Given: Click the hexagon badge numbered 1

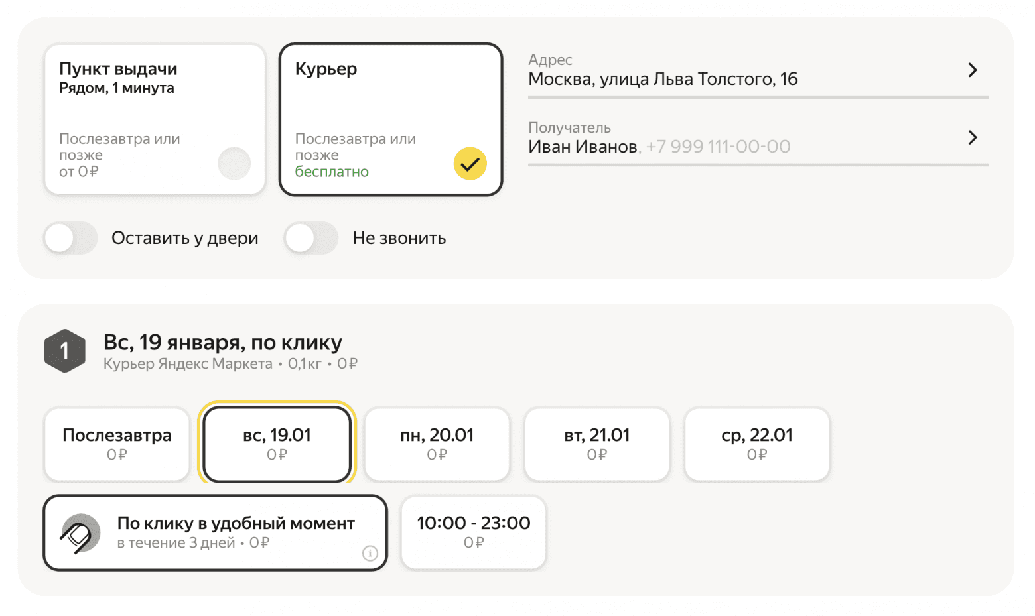Looking at the screenshot, I should click(x=64, y=351).
